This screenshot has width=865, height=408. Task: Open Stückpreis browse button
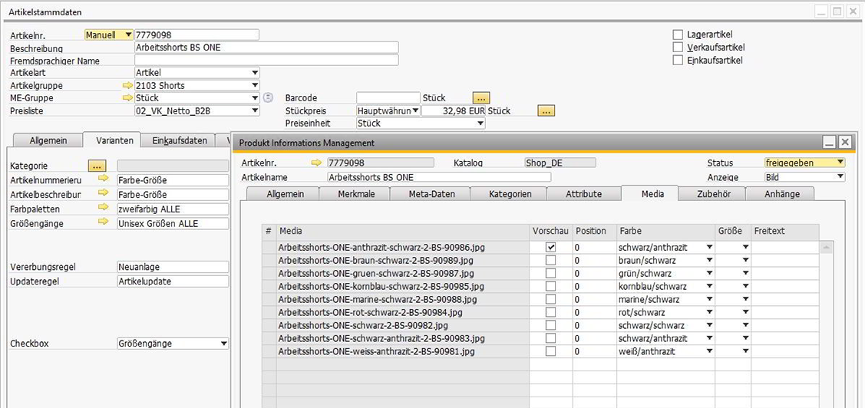(546, 111)
